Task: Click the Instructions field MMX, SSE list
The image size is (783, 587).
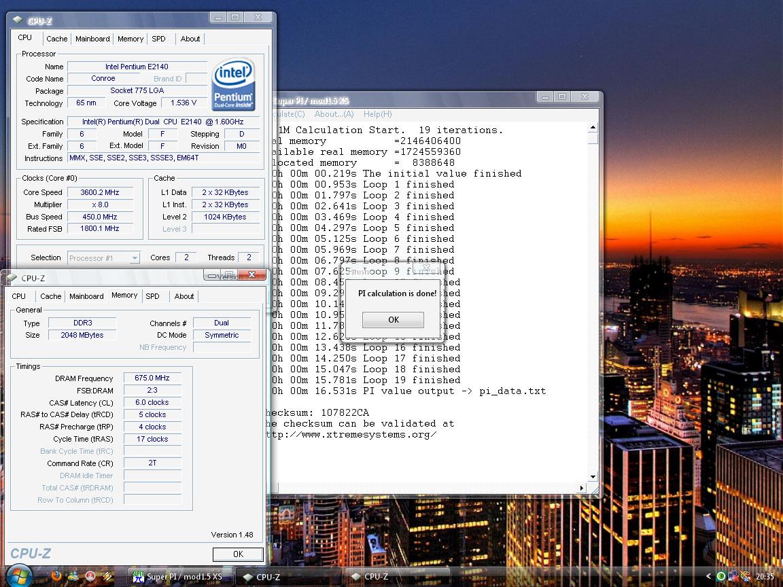Action: [163, 158]
